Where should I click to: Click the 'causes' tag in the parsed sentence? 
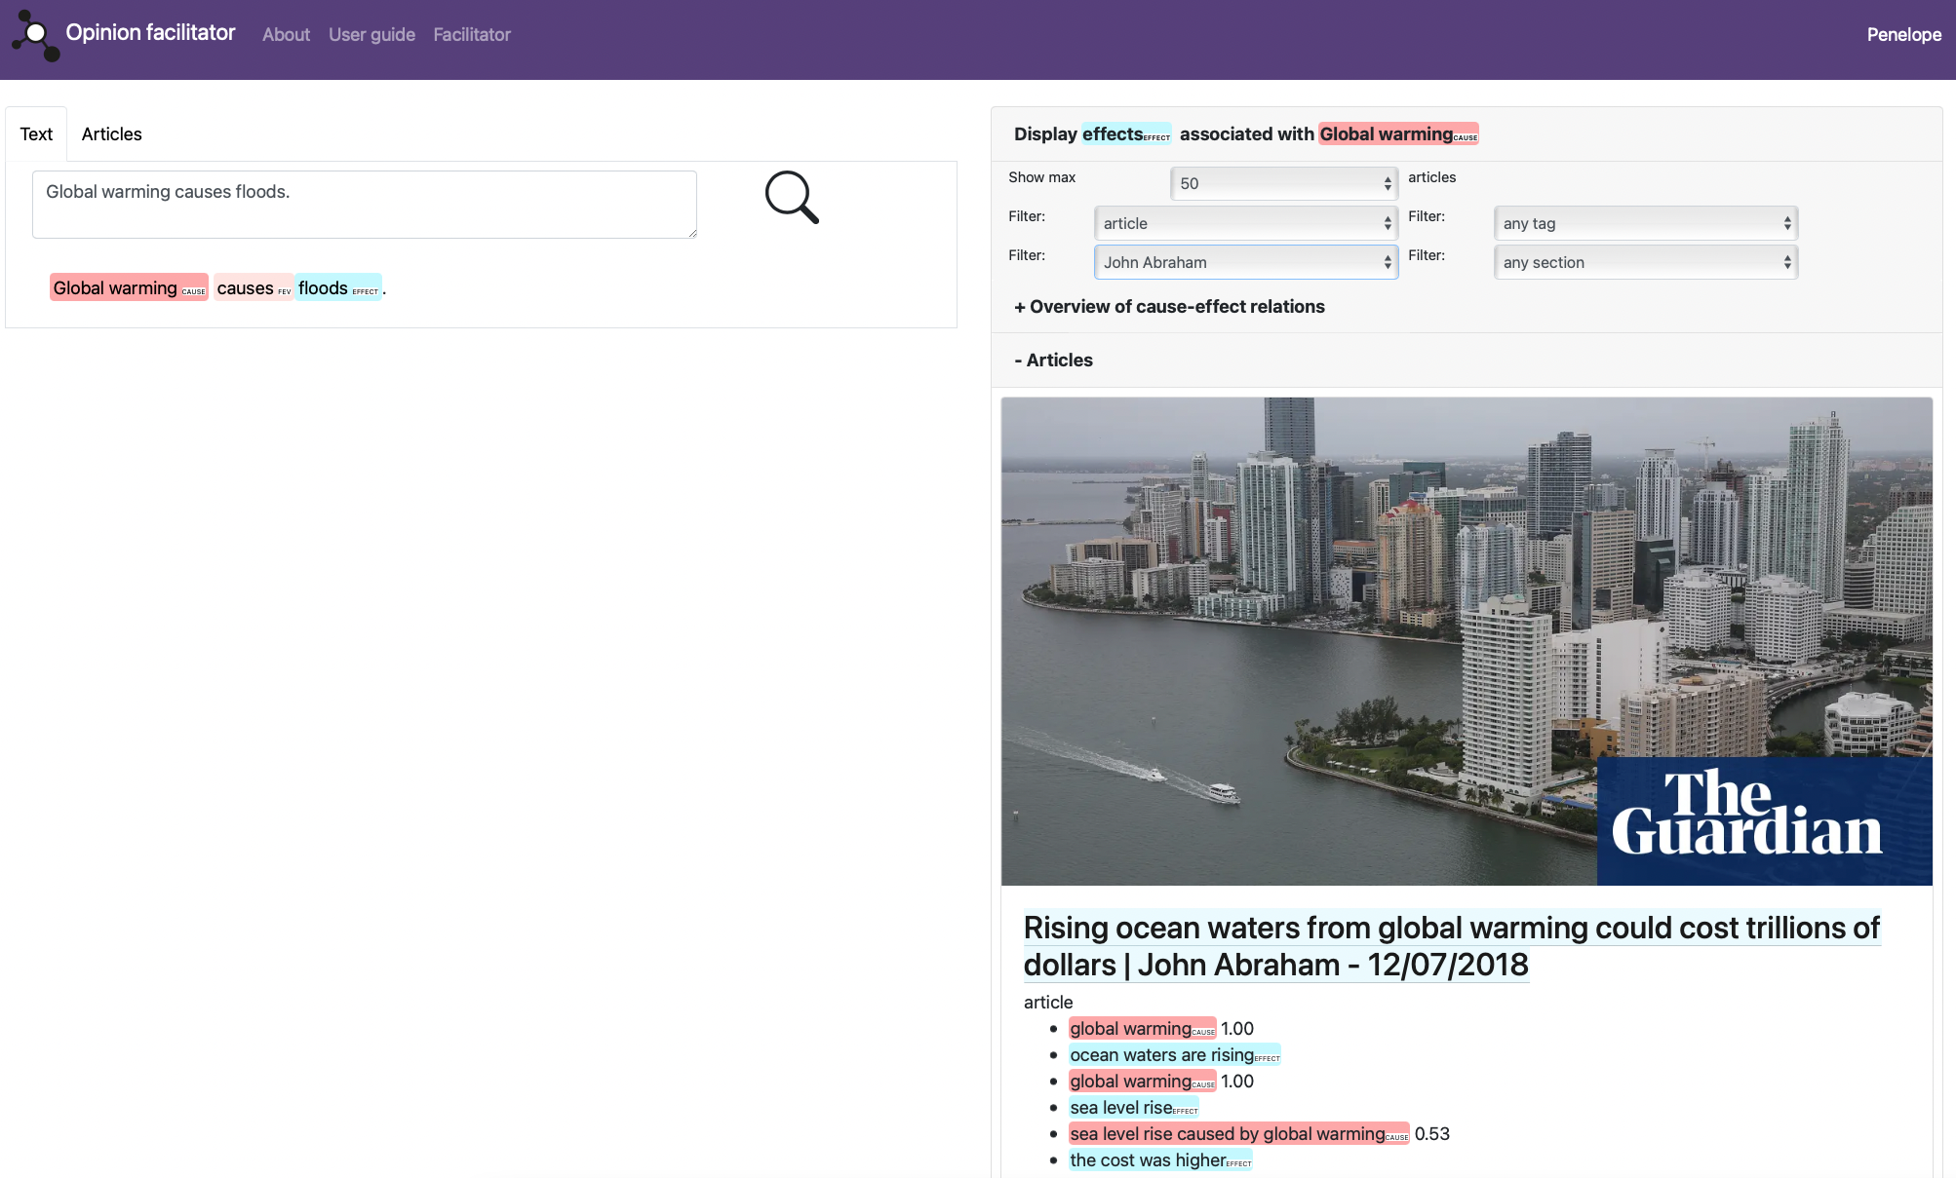click(254, 287)
